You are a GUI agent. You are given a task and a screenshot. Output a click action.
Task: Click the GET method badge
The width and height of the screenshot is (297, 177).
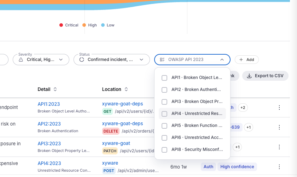pyautogui.click(x=107, y=111)
